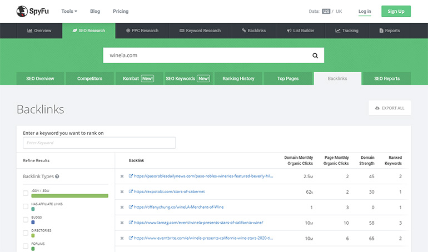The width and height of the screenshot is (428, 252).
Task: Remove the eventbrite backlink row
Action: [x=122, y=238]
